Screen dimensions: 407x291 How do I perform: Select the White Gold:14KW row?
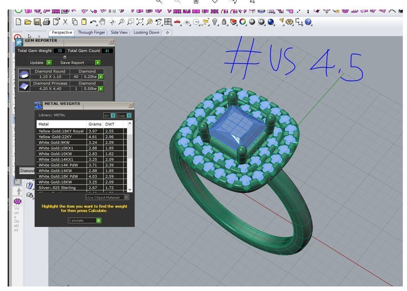coord(82,171)
